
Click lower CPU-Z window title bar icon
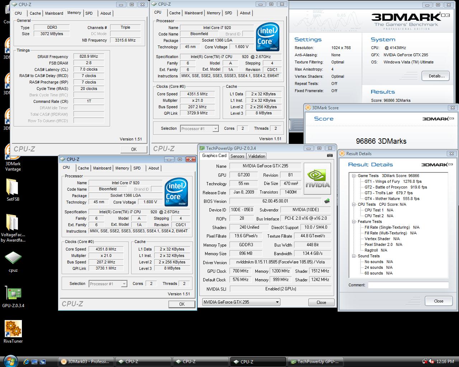(62, 159)
